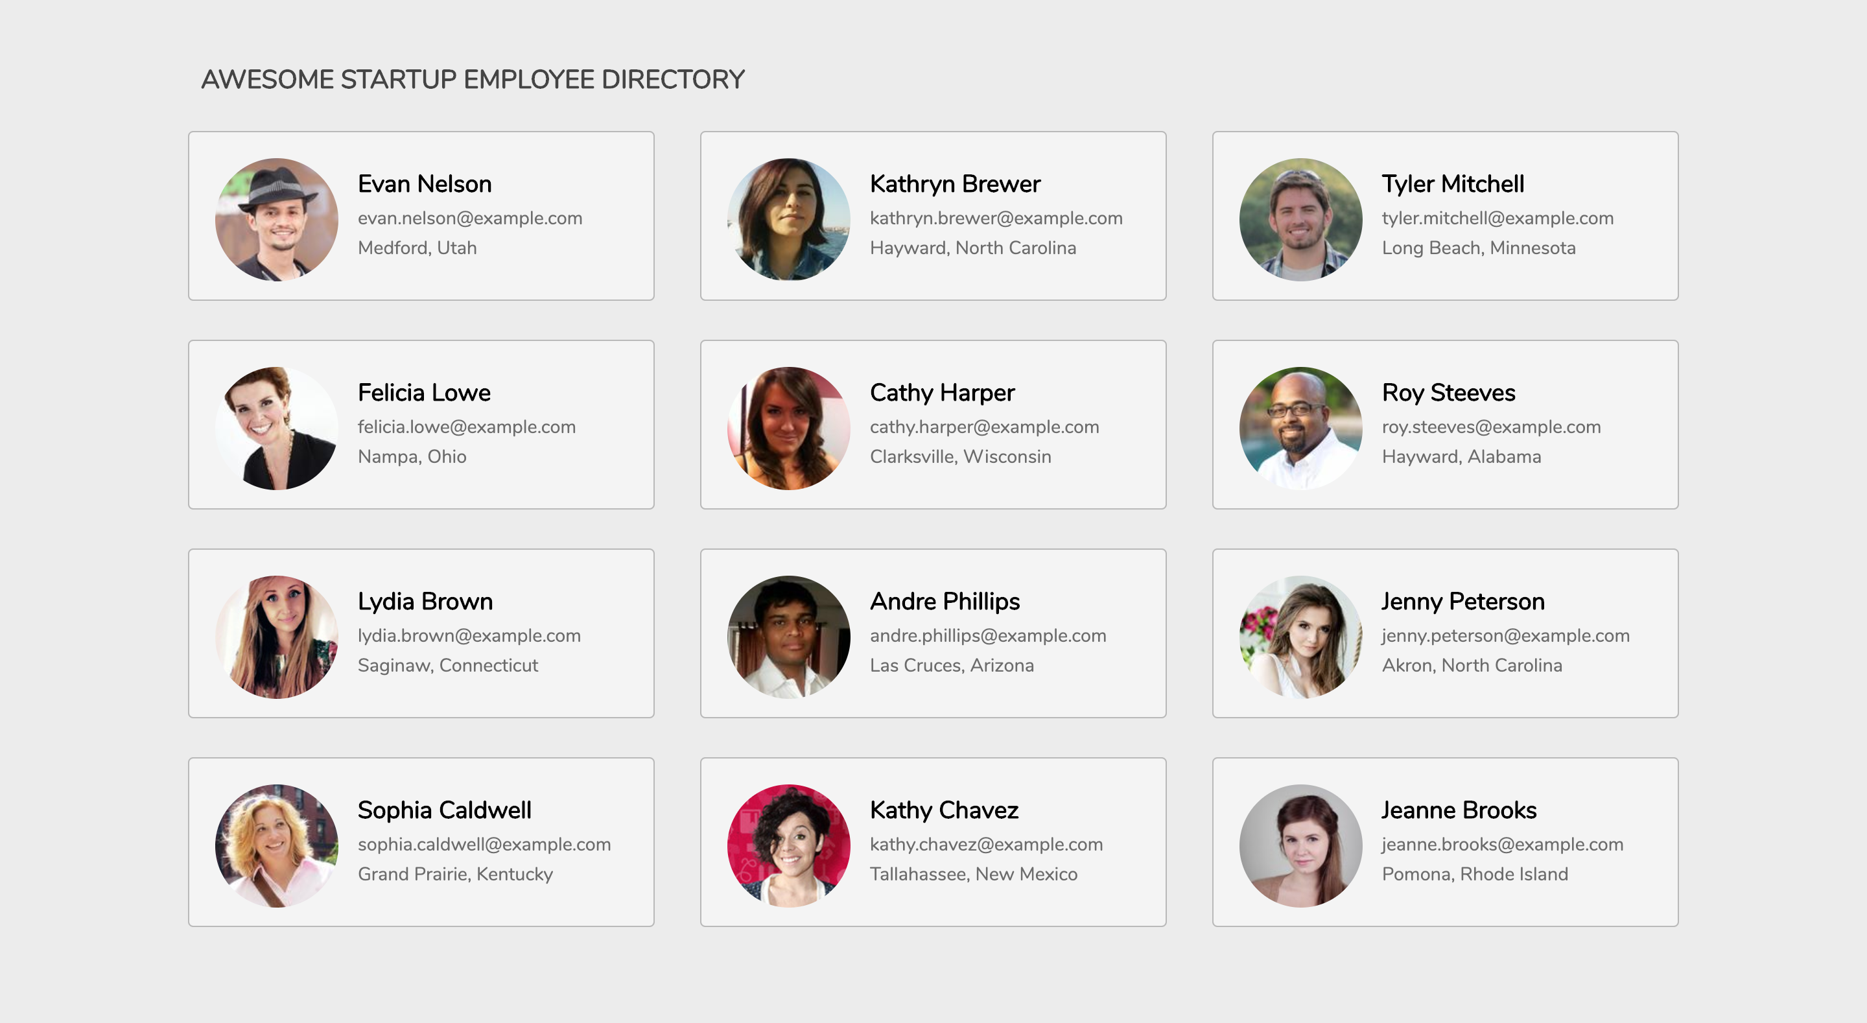The width and height of the screenshot is (1867, 1023).
Task: Click email kathryn.brewer@example.com
Action: 996,218
